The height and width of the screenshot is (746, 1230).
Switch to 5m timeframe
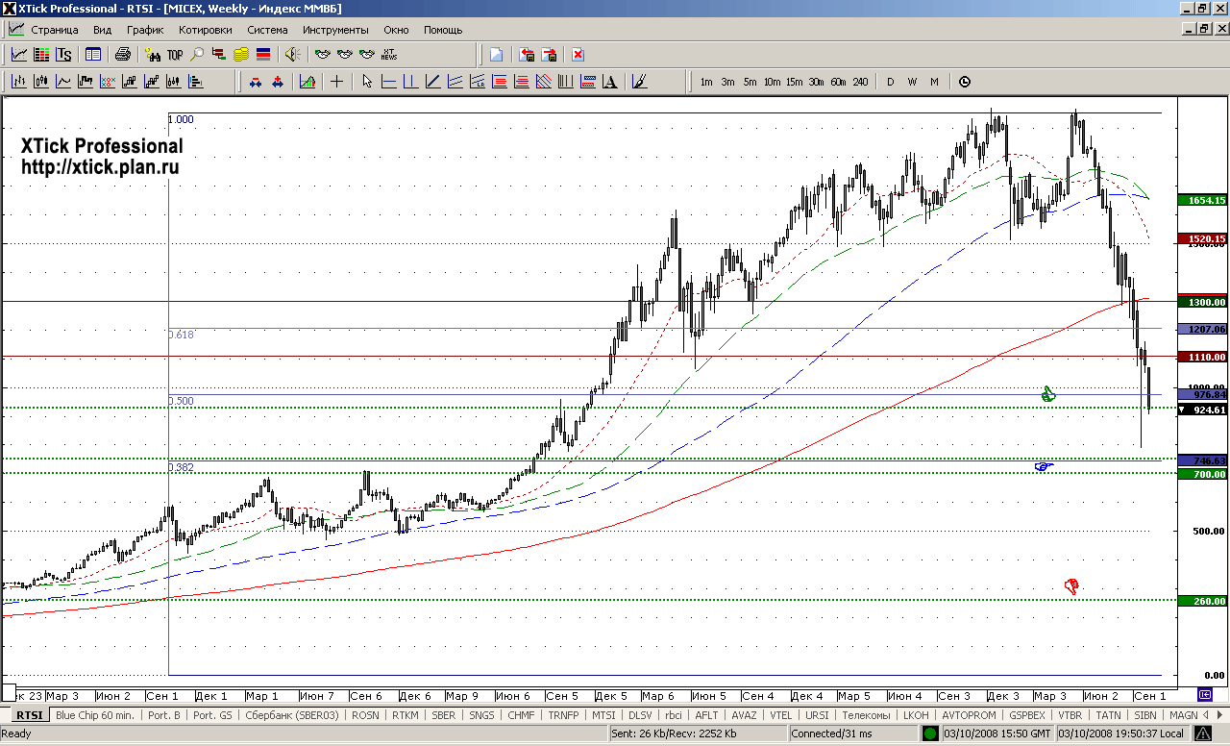click(750, 82)
